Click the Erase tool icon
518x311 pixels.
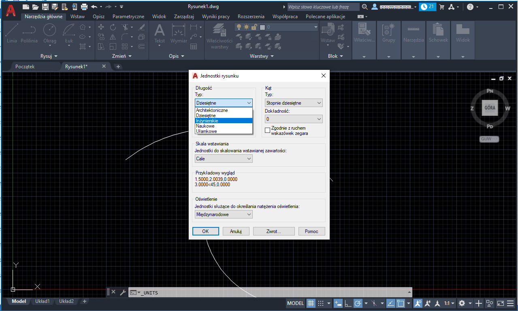pos(141,27)
